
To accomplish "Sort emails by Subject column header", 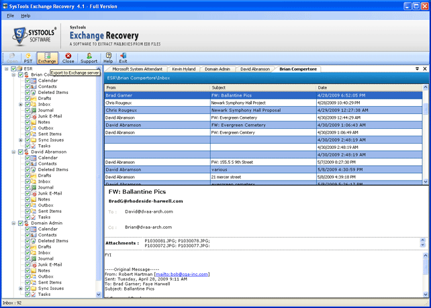I will tap(263, 88).
